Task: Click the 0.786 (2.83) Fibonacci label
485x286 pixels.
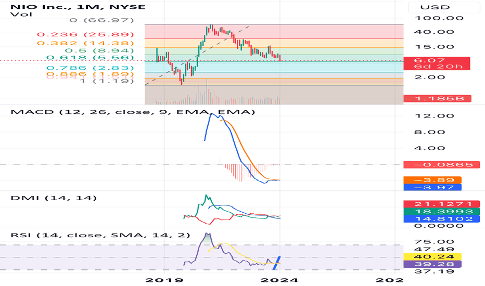Action: coord(90,68)
